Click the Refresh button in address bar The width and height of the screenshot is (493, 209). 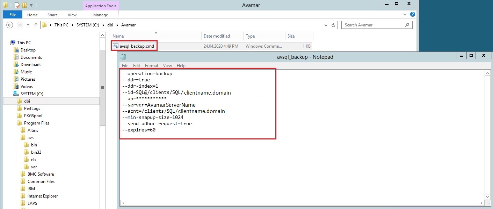[333, 25]
